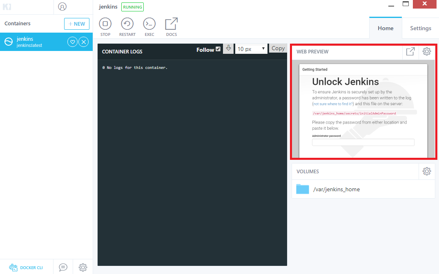Open Docker CLI
The width and height of the screenshot is (439, 274).
(26, 267)
